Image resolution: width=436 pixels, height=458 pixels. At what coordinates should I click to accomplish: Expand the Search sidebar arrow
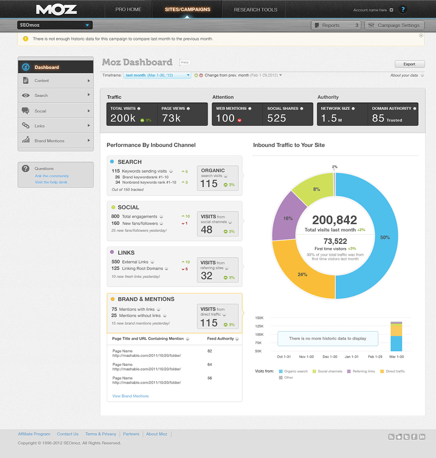click(x=89, y=95)
